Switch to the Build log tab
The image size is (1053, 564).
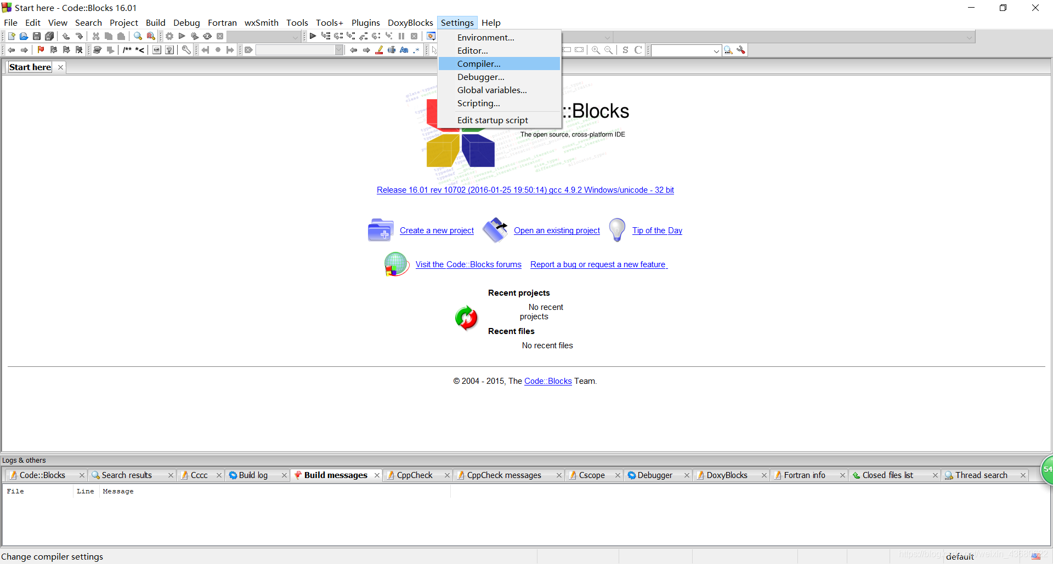(x=253, y=475)
